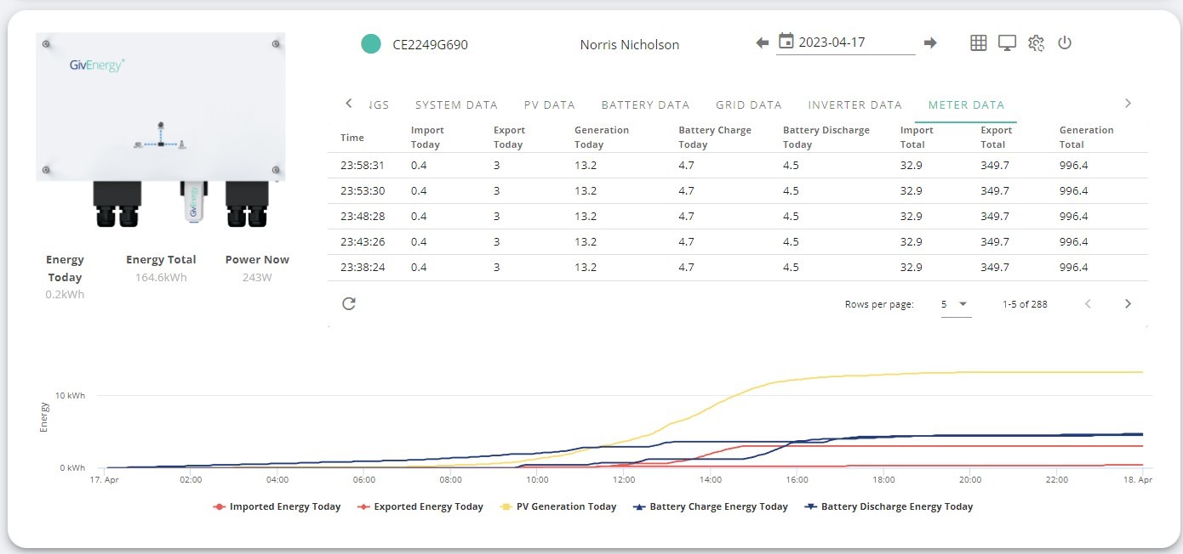Show tabs further right with chevron
This screenshot has width=1183, height=554.
click(1128, 104)
